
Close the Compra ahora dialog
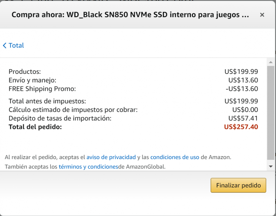pos(262,15)
